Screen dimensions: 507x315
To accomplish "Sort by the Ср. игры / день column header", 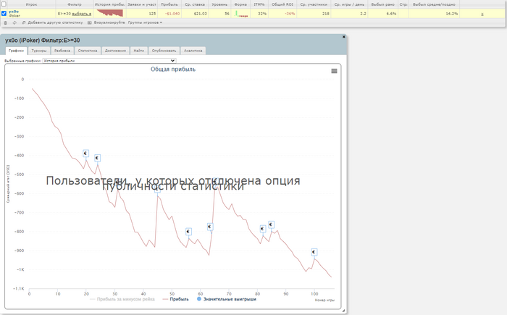I will (x=349, y=4).
